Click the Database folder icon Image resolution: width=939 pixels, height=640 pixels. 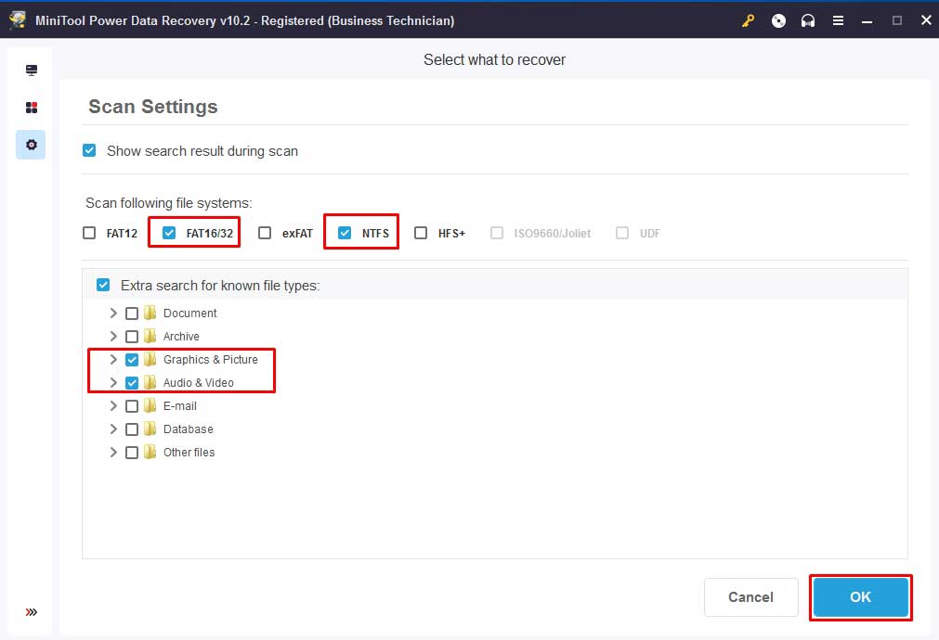click(150, 429)
